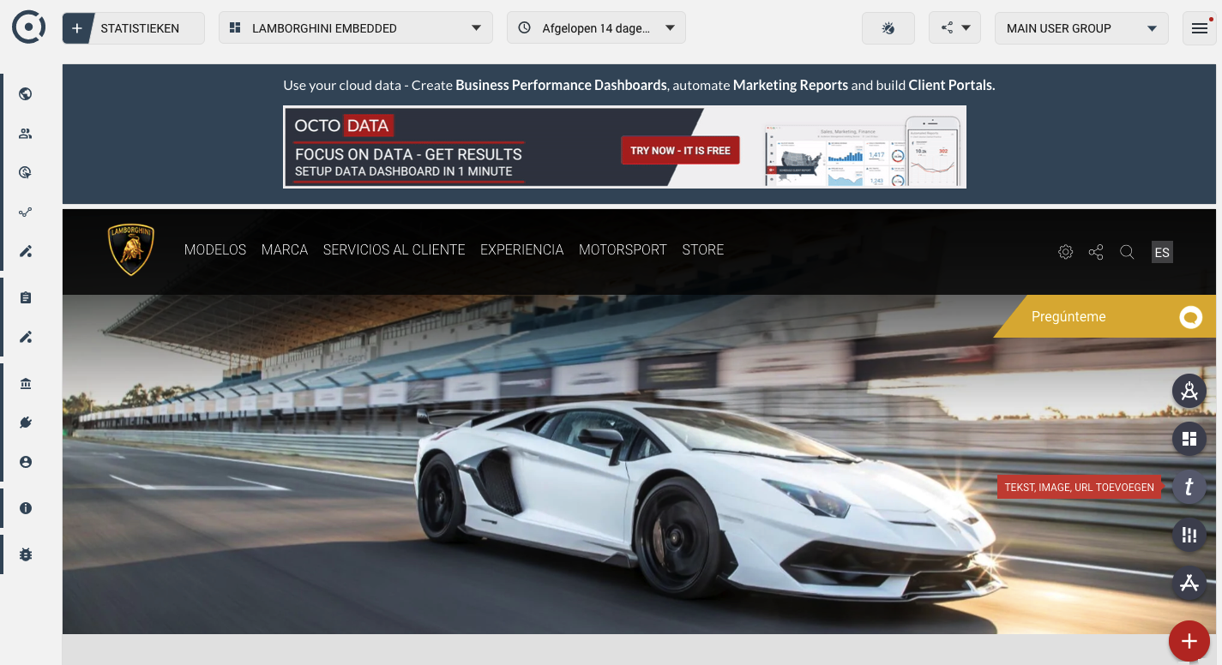Screen dimensions: 1222x665
Task: Click the STATISTIEKEN button
Action: [x=134, y=28]
